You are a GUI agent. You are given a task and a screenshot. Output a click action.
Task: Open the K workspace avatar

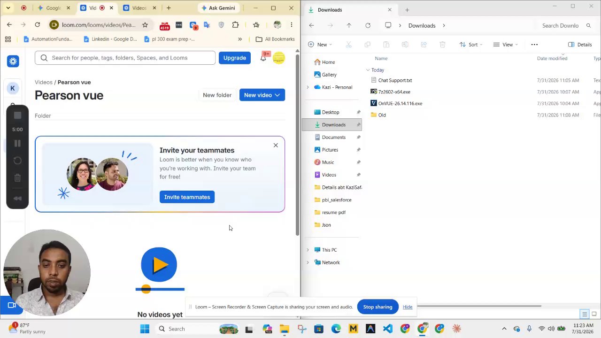click(x=13, y=88)
